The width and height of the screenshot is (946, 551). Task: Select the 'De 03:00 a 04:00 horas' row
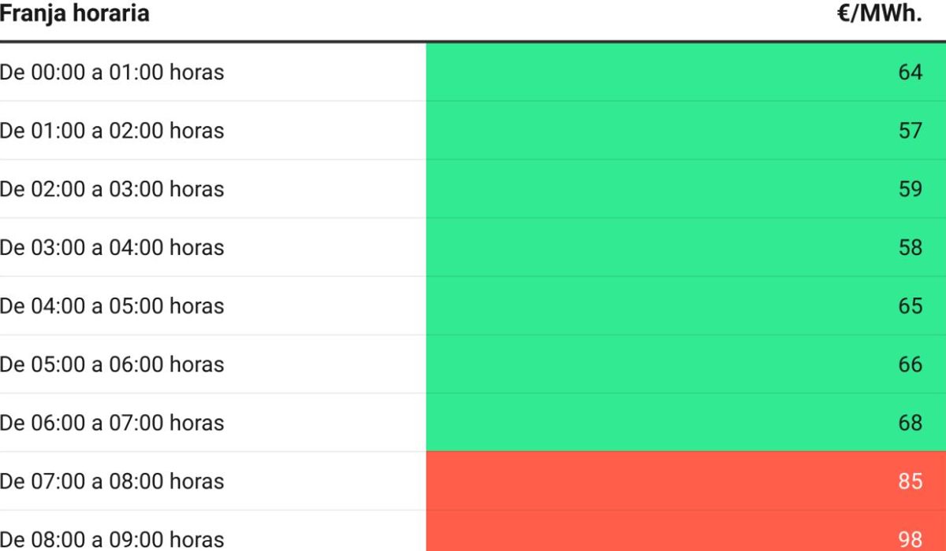click(473, 247)
